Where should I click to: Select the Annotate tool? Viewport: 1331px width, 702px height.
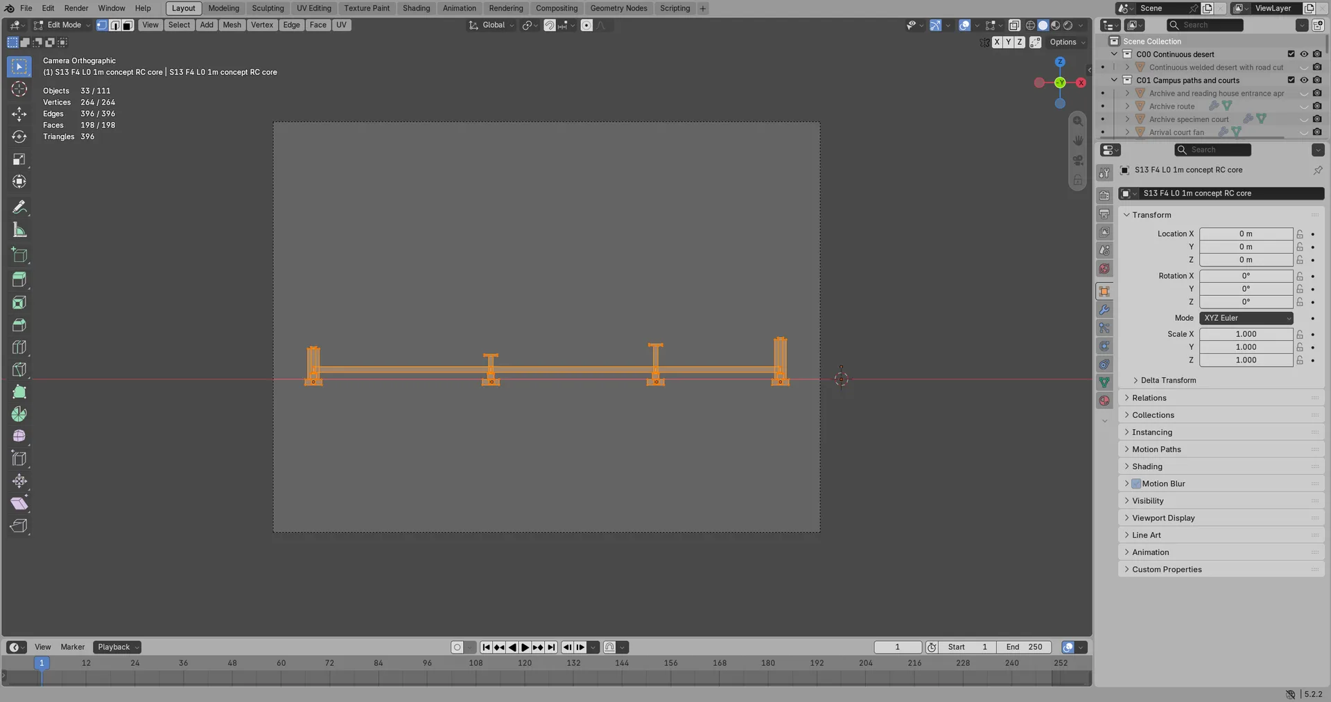19,207
